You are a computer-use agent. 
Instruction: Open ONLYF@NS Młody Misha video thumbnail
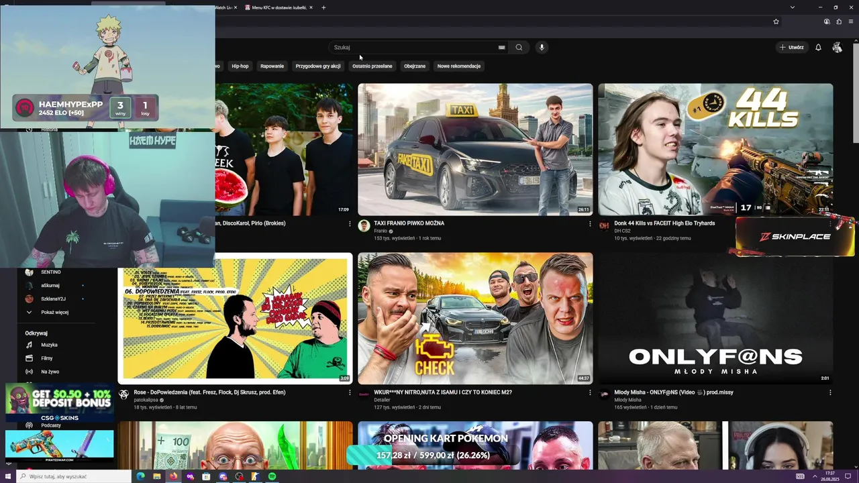pos(715,318)
